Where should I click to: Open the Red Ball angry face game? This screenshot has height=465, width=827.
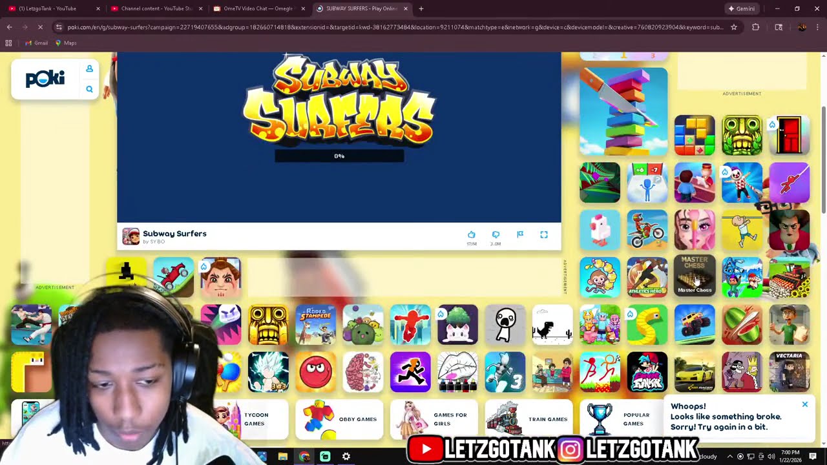tap(316, 372)
